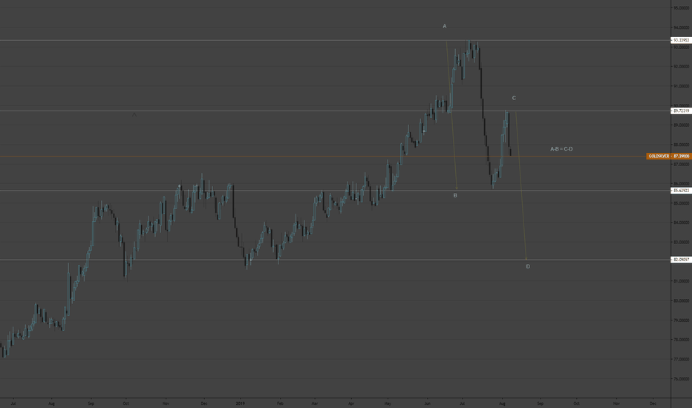Click the 81.00000 price scale label

tap(682, 281)
